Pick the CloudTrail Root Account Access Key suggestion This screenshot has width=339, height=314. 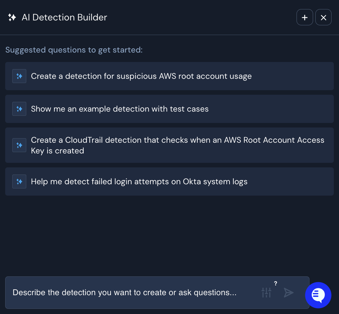click(x=177, y=145)
